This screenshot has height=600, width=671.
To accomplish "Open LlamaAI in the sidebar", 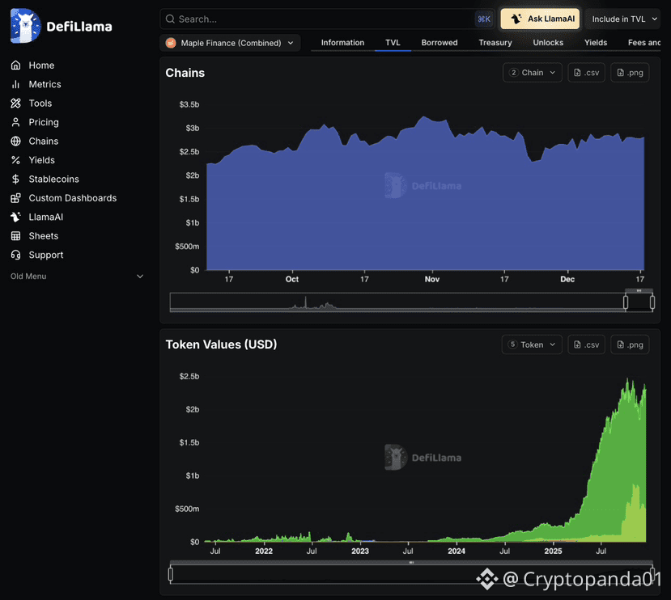I will click(36, 217).
